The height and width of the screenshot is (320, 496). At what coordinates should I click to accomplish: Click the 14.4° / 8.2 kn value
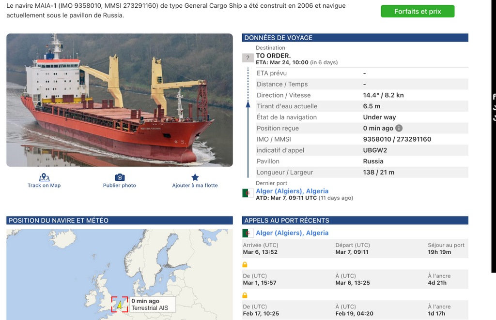[383, 95]
